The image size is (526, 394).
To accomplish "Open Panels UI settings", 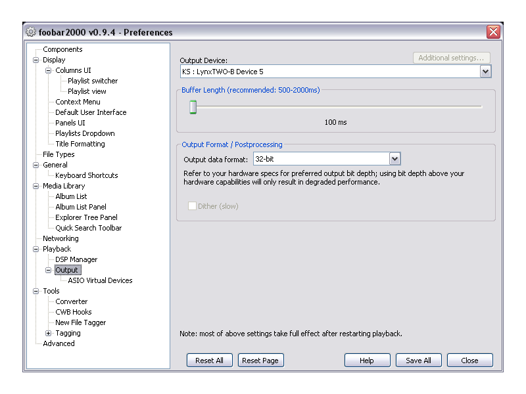I will click(70, 123).
